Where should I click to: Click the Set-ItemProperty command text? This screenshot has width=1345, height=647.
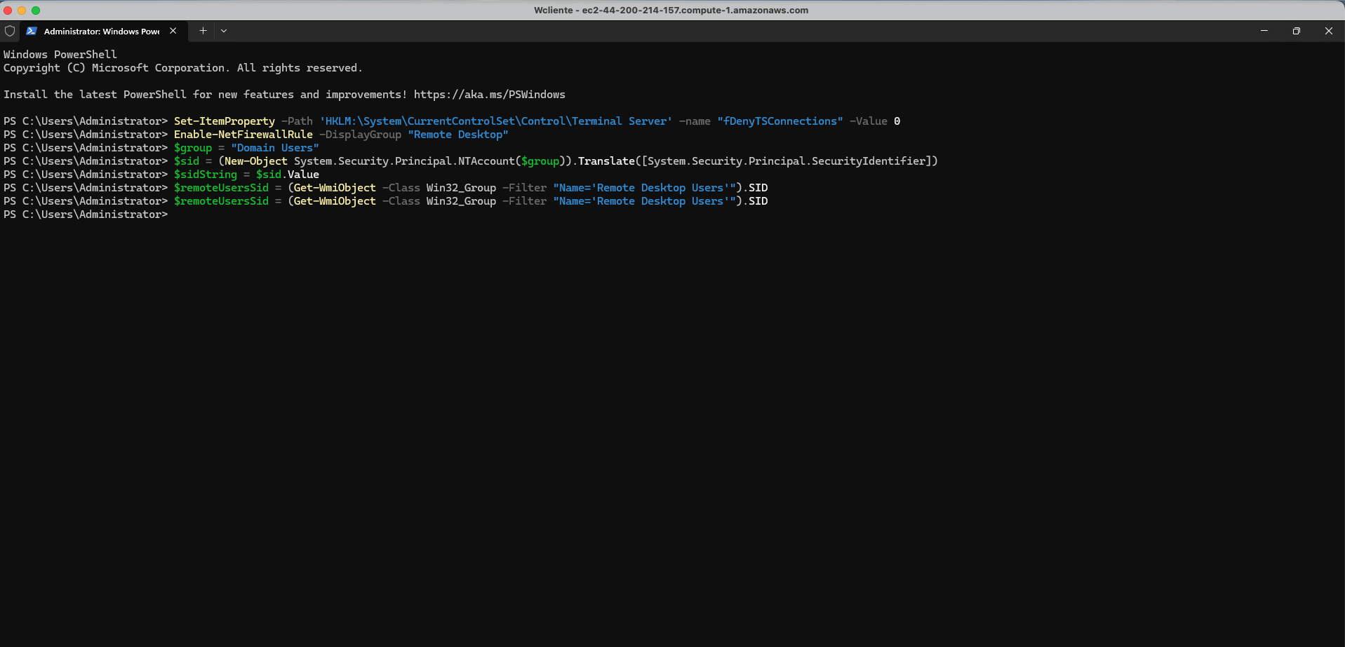point(225,121)
